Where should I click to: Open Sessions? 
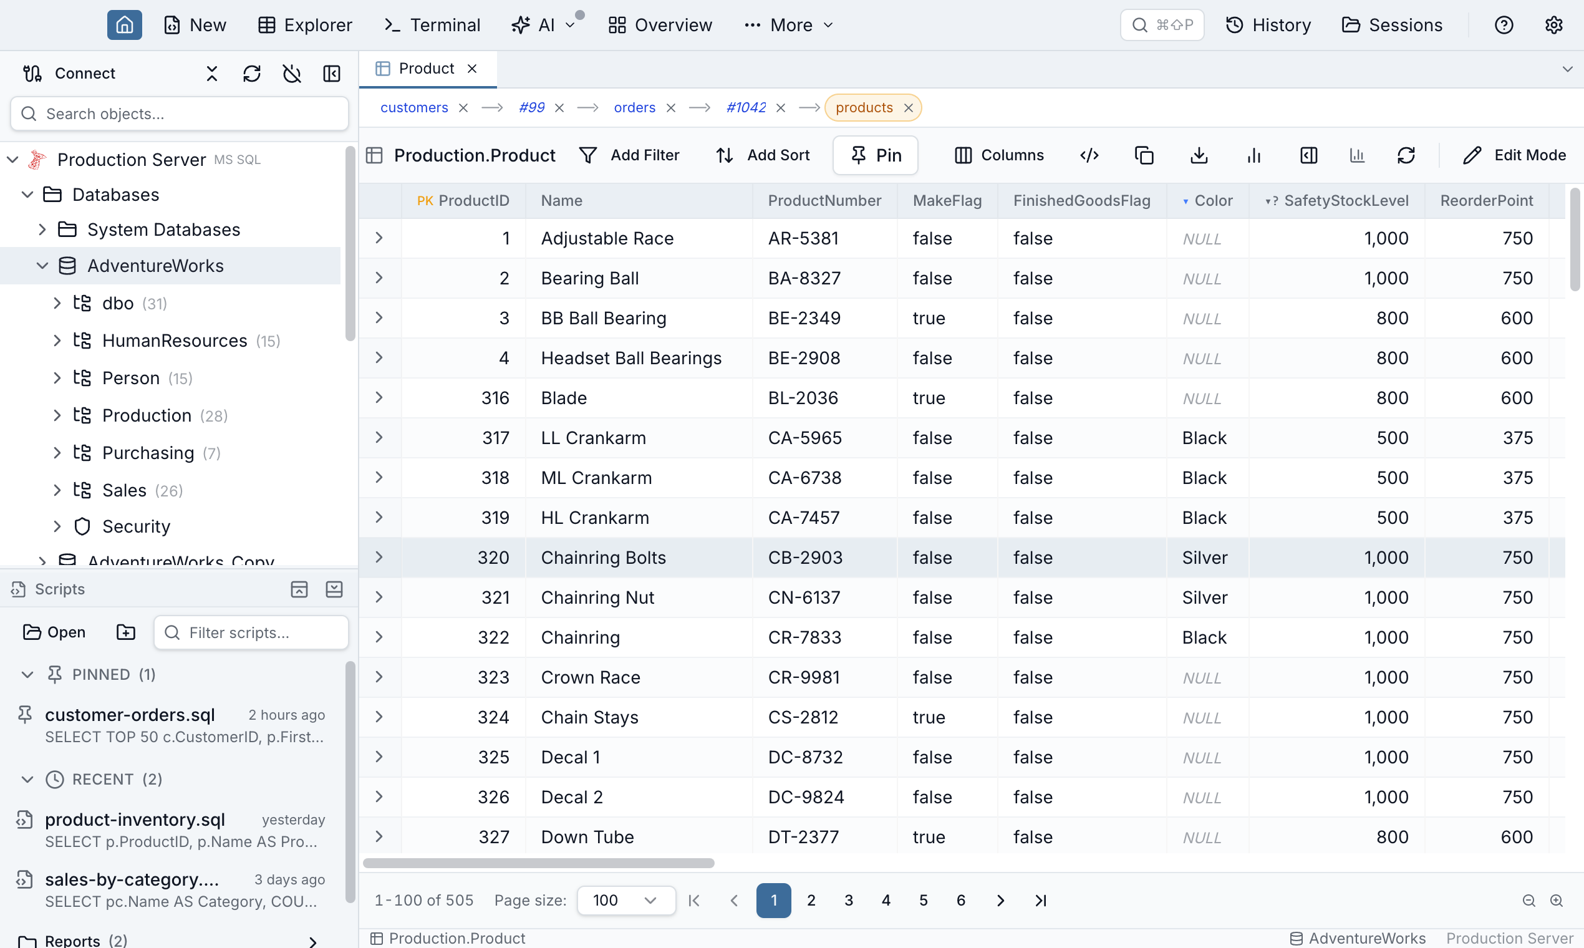(x=1393, y=25)
